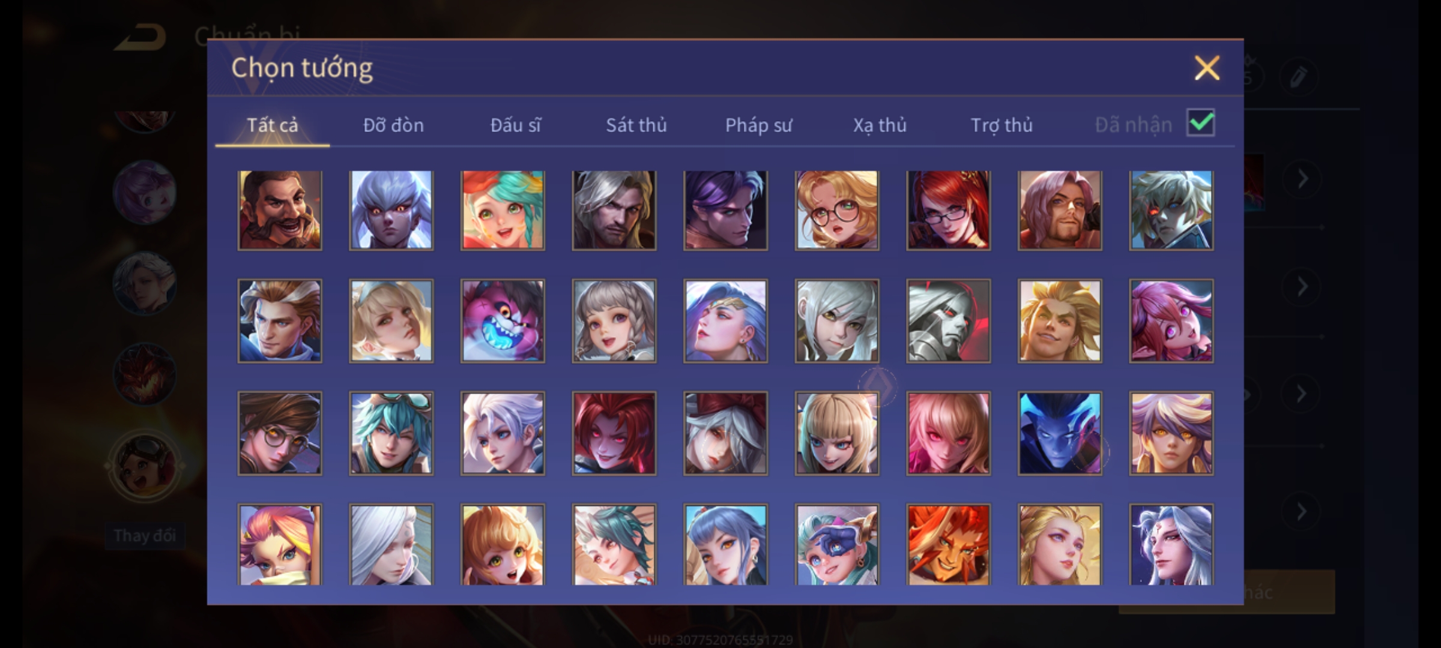1441x648 pixels.
Task: Switch to the Đỡ đòn tab
Action: point(394,125)
